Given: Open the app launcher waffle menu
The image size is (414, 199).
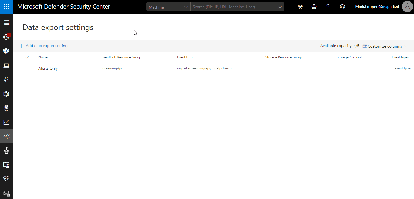Looking at the screenshot, I should pyautogui.click(x=7, y=7).
